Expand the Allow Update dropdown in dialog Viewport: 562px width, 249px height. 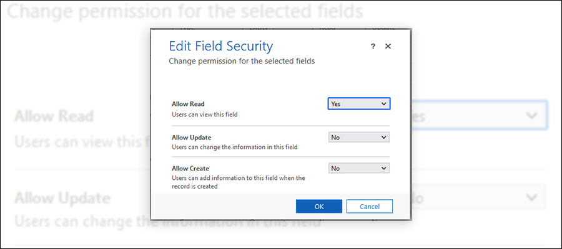359,137
